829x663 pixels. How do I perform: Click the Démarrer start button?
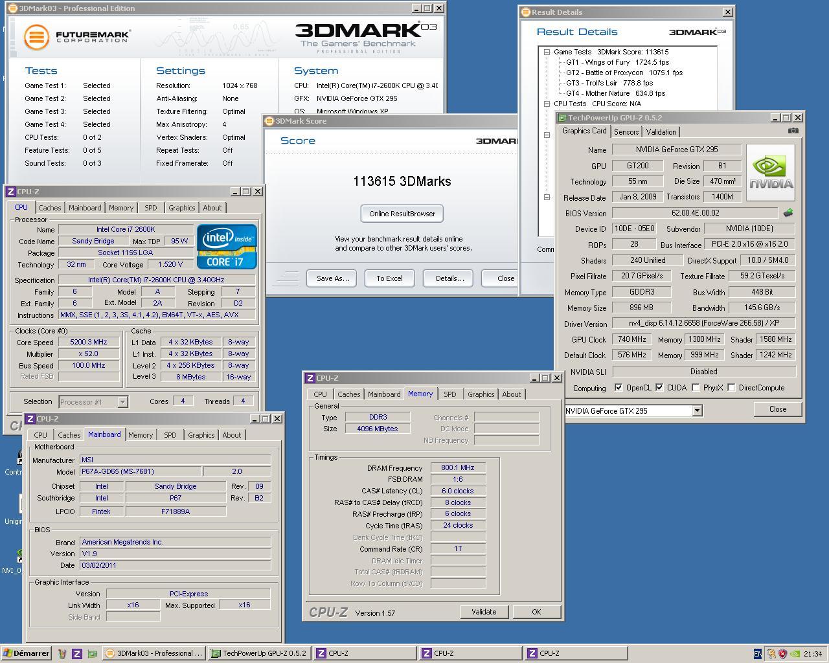pos(26,653)
